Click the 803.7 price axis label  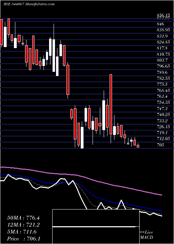pos(163,60)
